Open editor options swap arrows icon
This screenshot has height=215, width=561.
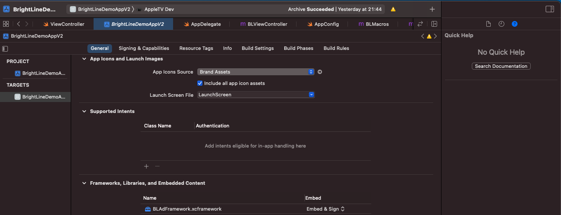420,24
